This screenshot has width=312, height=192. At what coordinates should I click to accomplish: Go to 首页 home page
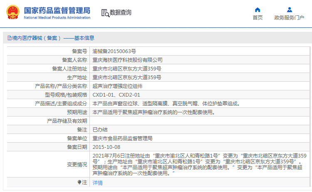(x=258, y=18)
